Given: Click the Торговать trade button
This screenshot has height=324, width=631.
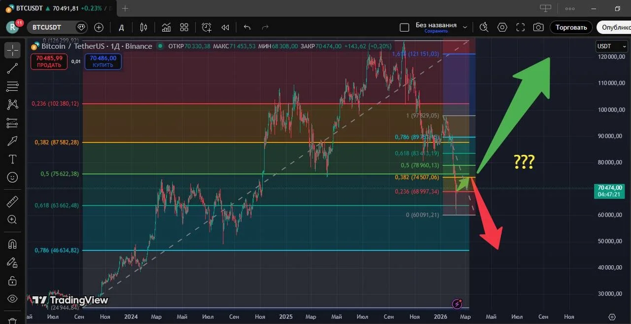Looking at the screenshot, I should point(571,28).
